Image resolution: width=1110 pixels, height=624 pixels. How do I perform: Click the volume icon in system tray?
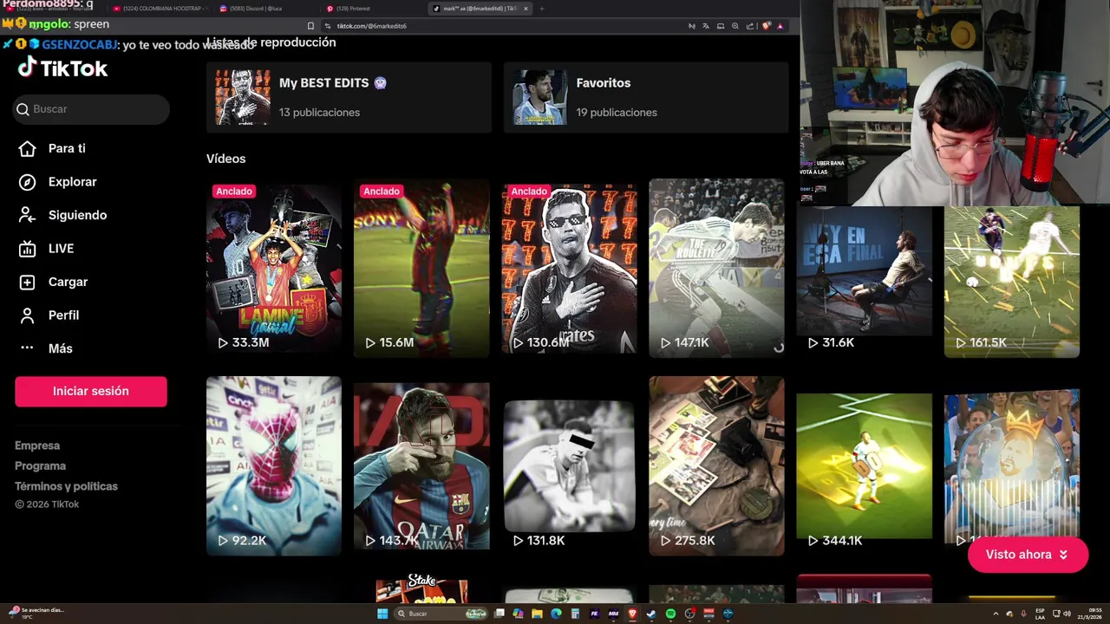(1067, 614)
